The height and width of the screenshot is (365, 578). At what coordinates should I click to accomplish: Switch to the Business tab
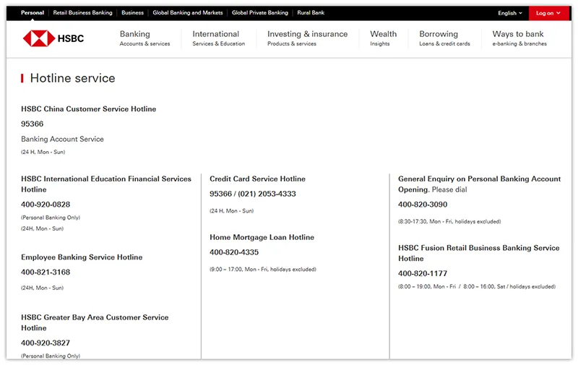132,12
